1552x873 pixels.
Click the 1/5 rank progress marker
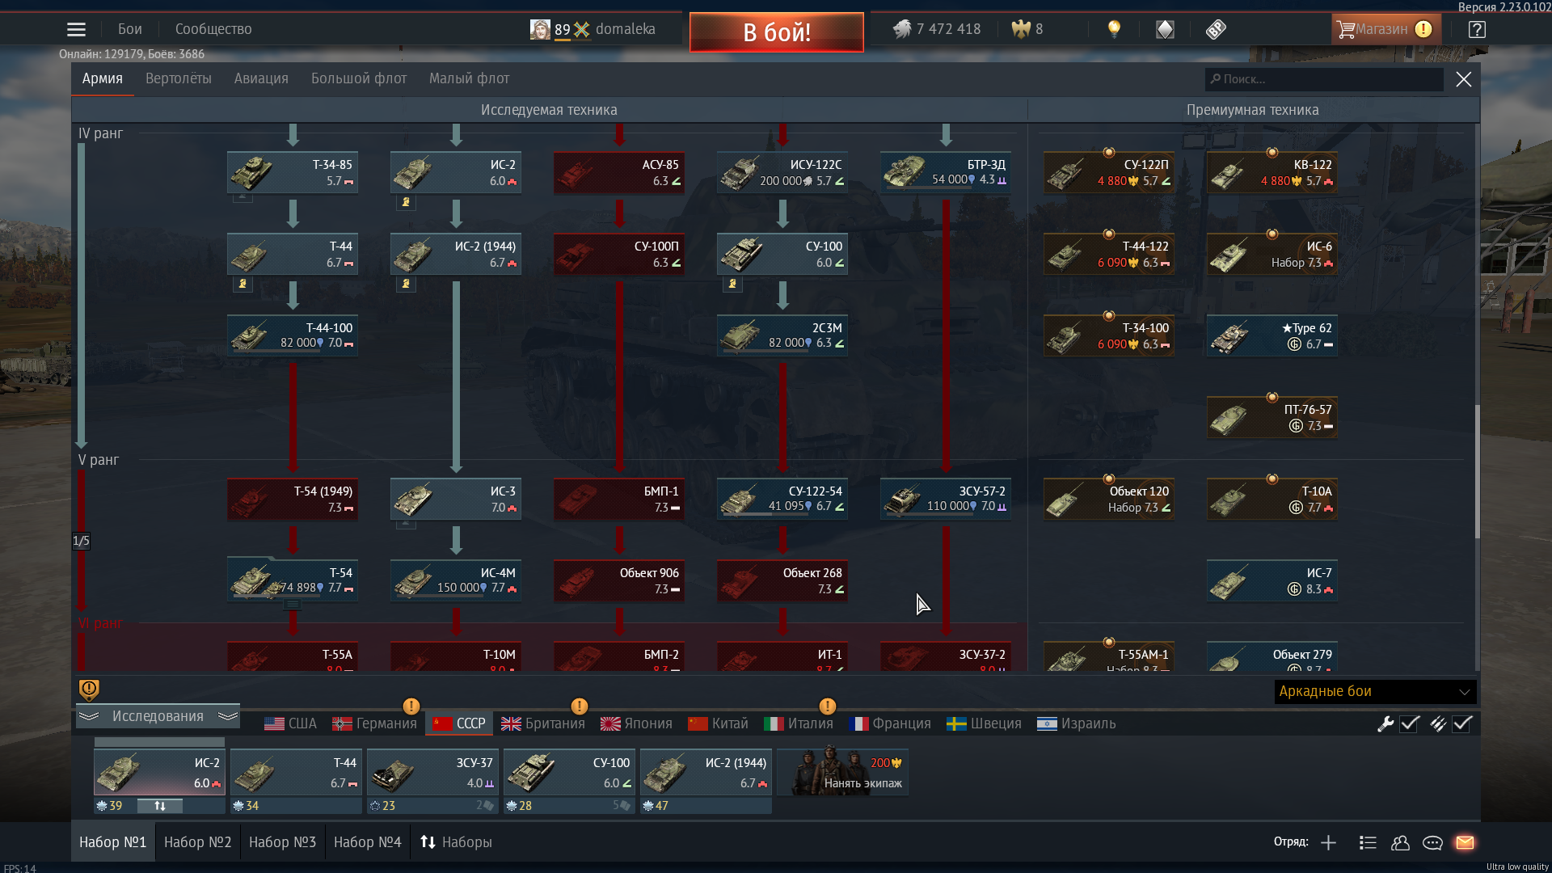(81, 541)
